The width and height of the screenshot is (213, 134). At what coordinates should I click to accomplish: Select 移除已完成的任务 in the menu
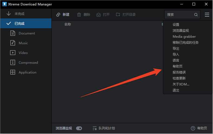click(x=186, y=43)
